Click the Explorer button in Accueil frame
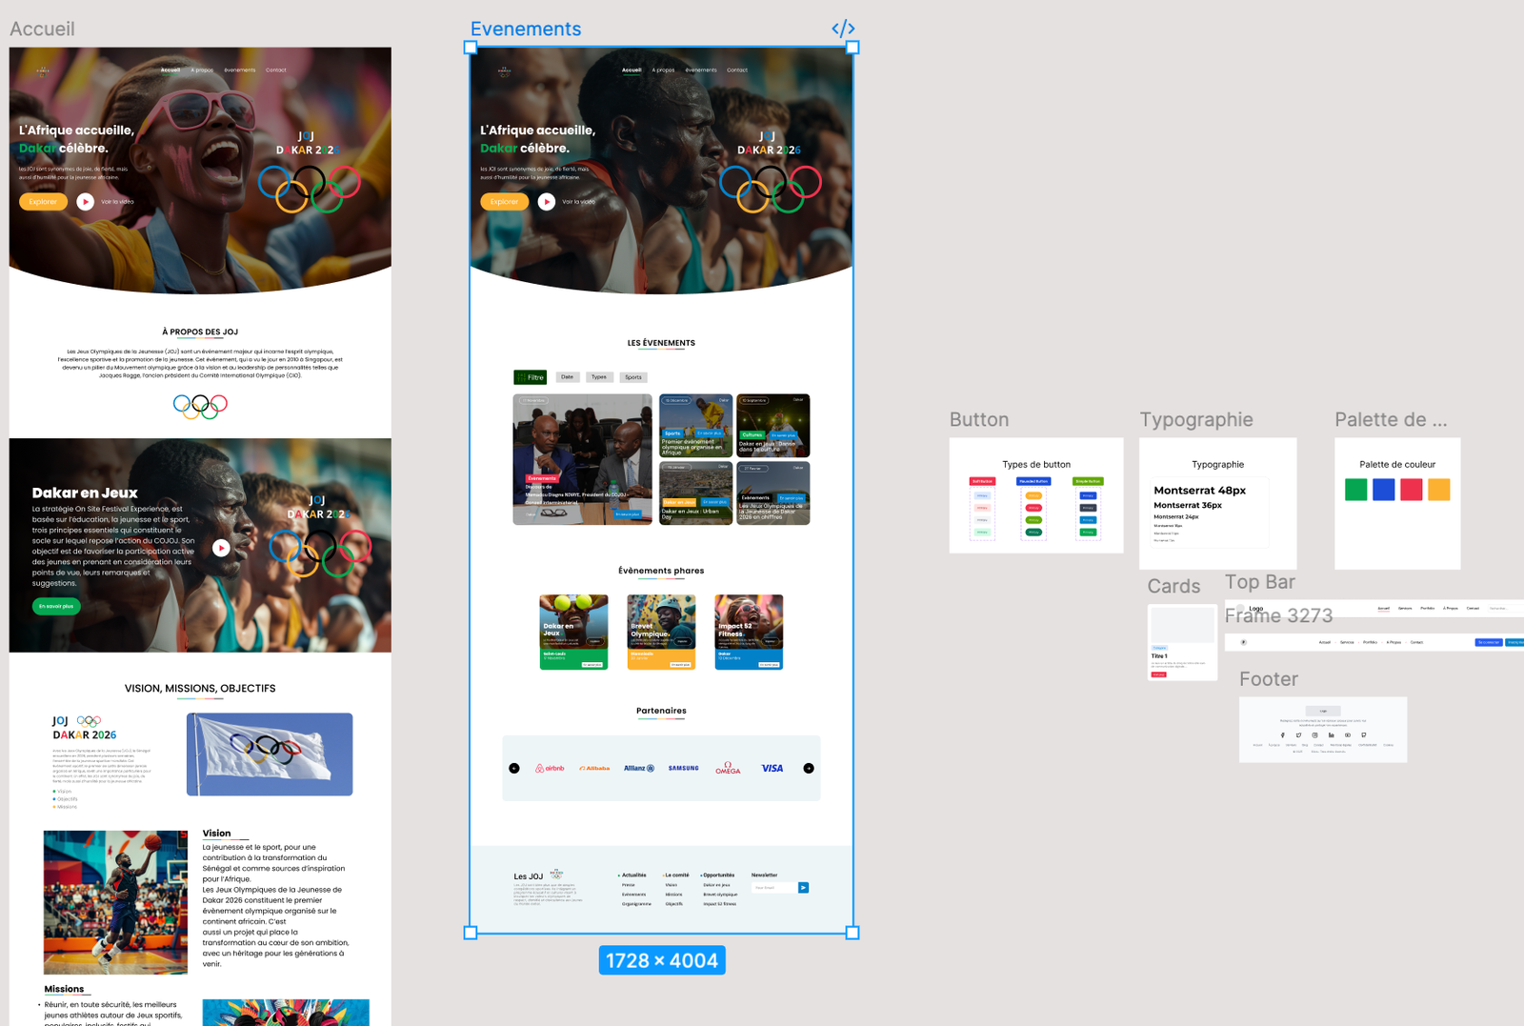The width and height of the screenshot is (1524, 1026). [x=43, y=201]
